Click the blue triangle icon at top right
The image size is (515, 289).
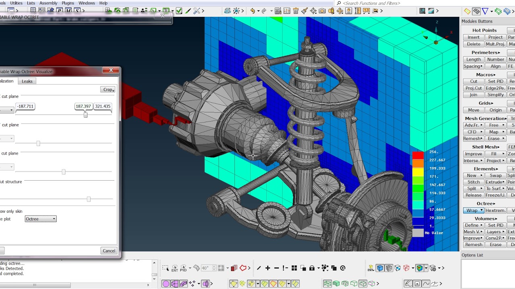pyautogui.click(x=485, y=11)
